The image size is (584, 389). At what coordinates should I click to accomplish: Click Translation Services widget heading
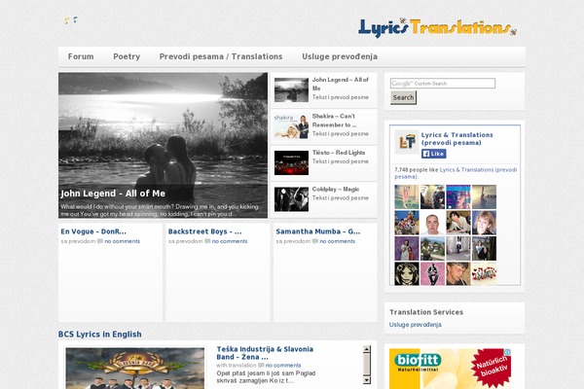point(426,312)
